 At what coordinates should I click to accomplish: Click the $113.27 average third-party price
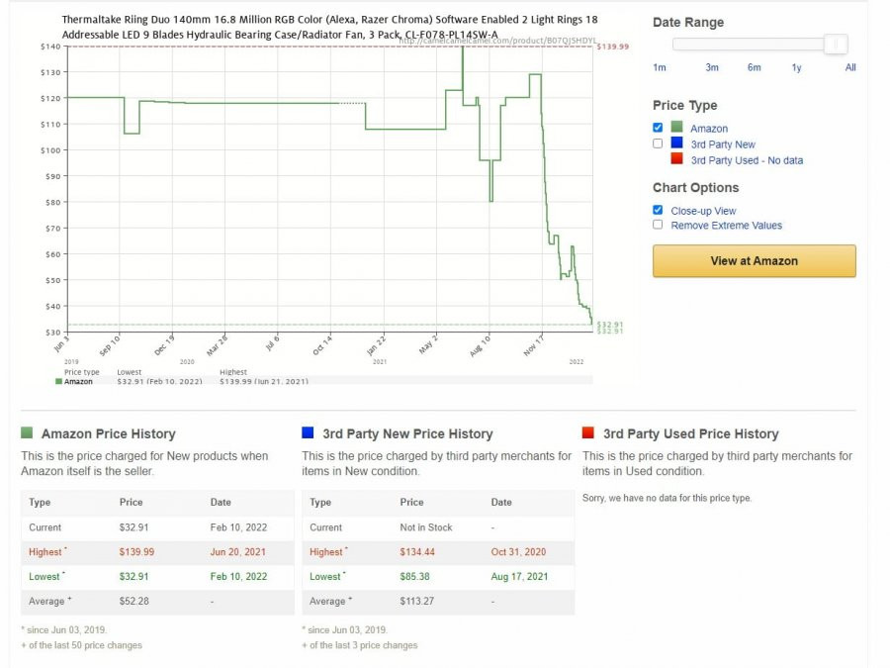(x=417, y=601)
